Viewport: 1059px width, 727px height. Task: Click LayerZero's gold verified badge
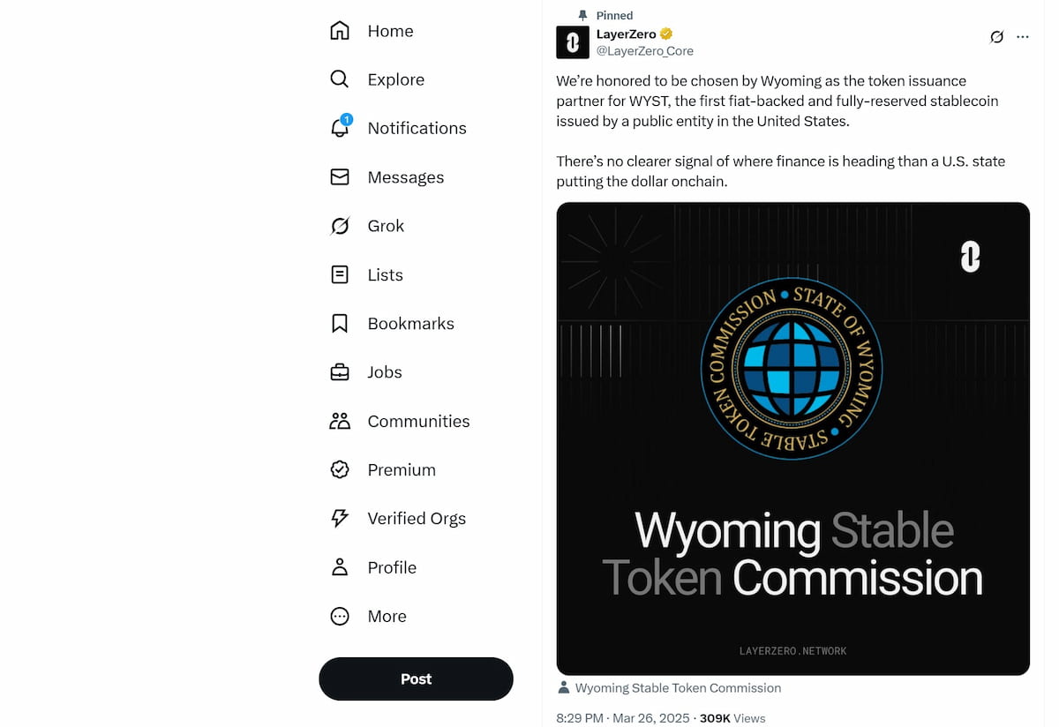click(665, 33)
